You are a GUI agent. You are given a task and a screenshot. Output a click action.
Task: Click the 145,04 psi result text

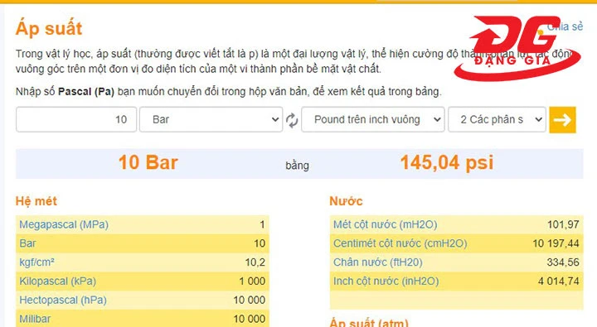(447, 163)
